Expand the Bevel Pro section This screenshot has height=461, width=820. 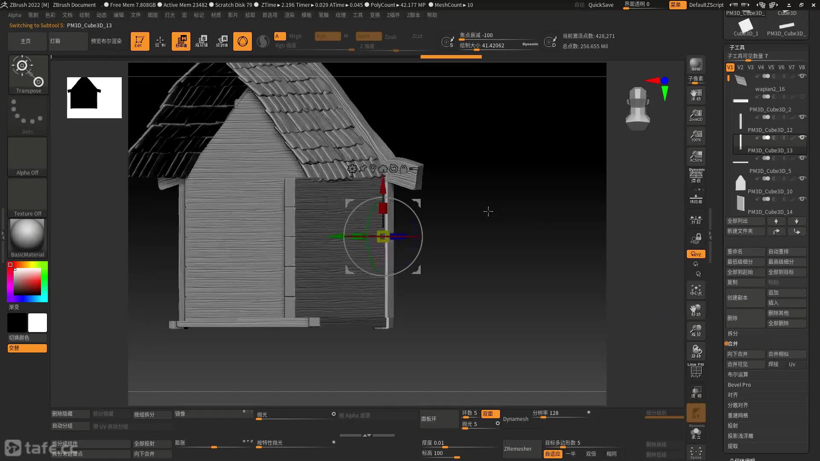tap(739, 385)
